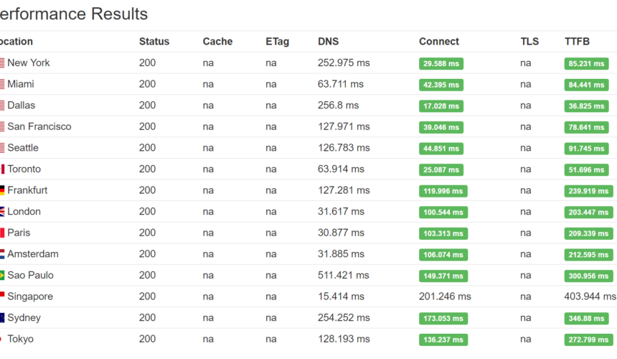Screen dimensions: 617x359
Task: Click the TTFB column header
Action: (x=577, y=42)
